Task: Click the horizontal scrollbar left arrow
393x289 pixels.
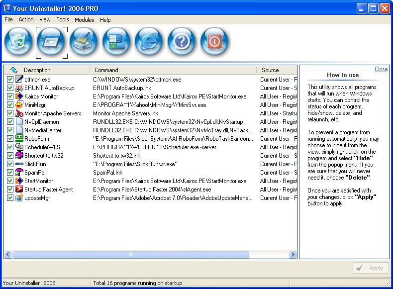Action: point(8,254)
